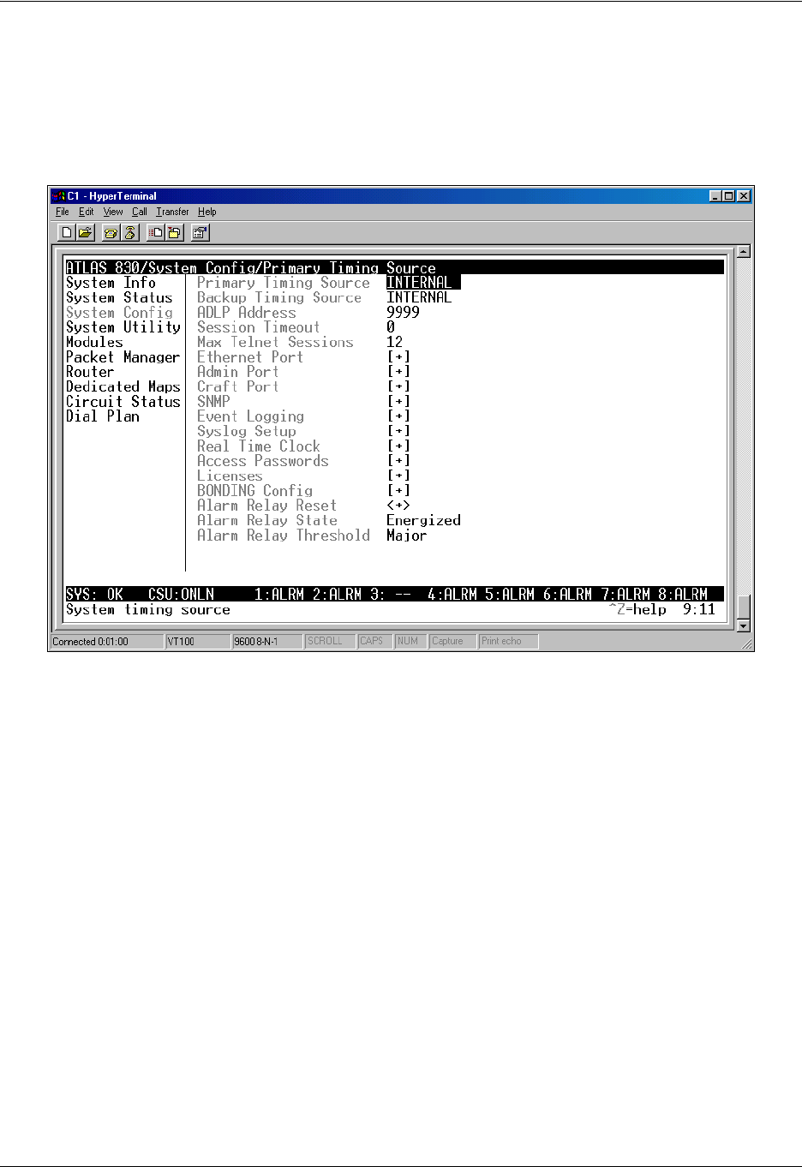Click the HyperTerminal title bar app icon
802x1167 pixels.
tap(58, 196)
